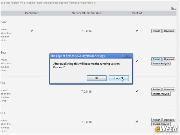Open Impact Analysis for first Rui version

coord(161,94)
